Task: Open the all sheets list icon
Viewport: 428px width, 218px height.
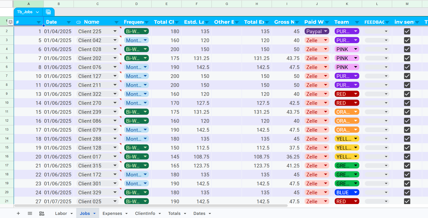Action: (30, 213)
